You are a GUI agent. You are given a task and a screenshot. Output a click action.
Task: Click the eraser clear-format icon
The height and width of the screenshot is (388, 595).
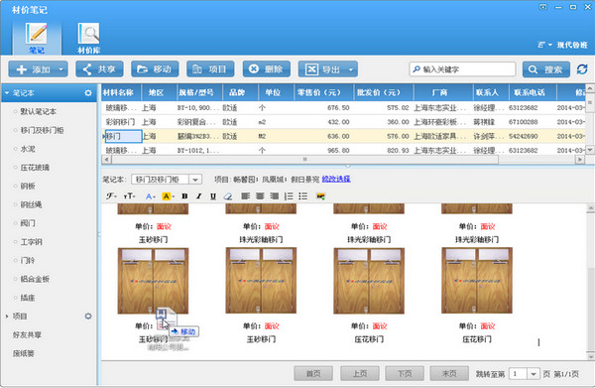tap(228, 196)
